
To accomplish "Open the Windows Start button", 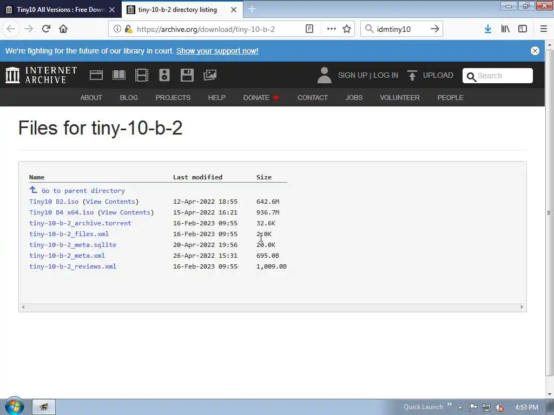I will click(14, 406).
